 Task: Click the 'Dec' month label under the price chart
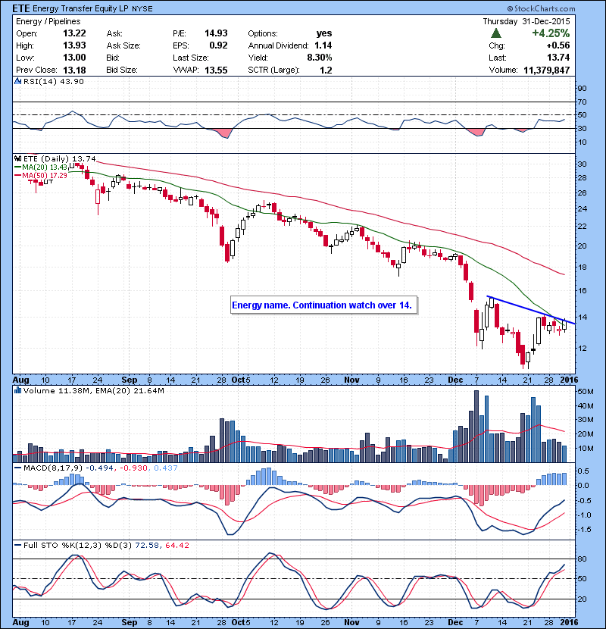455,380
